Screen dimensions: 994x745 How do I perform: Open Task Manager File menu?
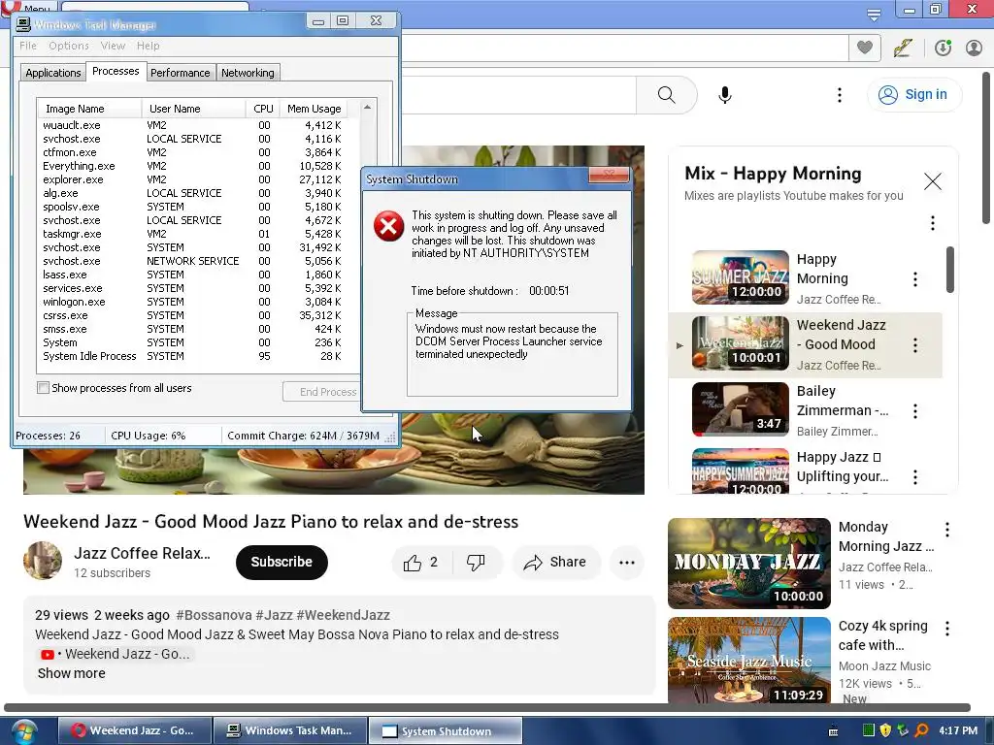(28, 46)
